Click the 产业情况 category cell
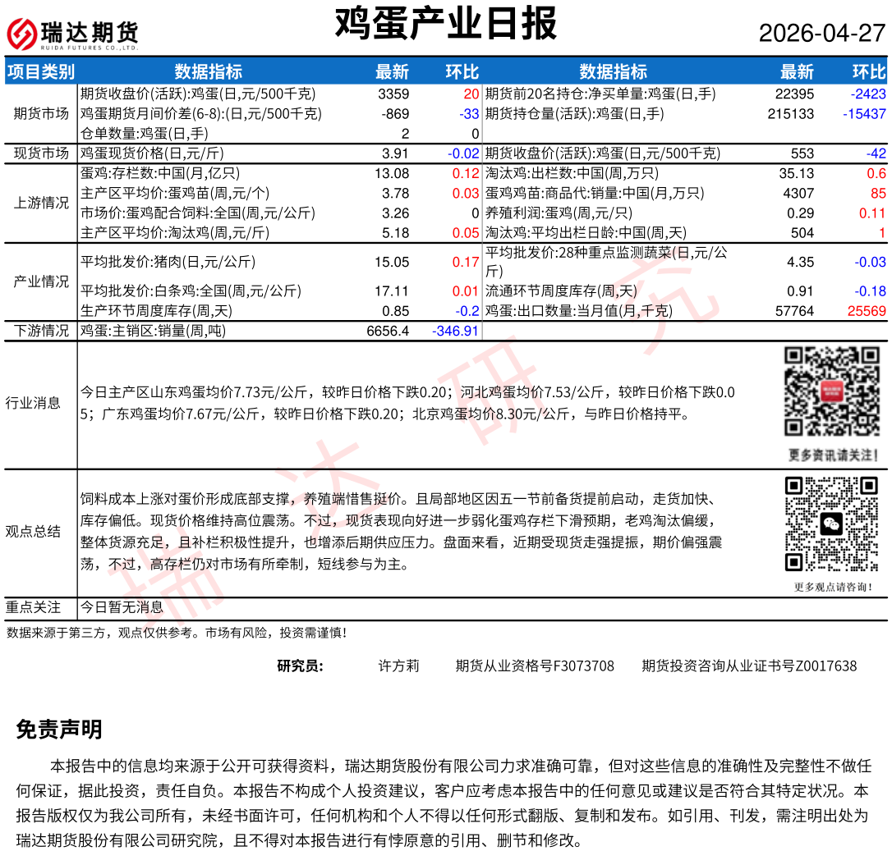 [x=41, y=281]
